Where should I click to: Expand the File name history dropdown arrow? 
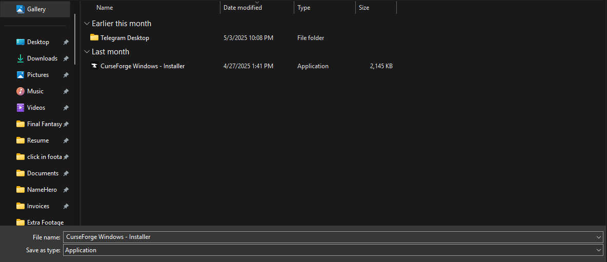click(x=599, y=237)
